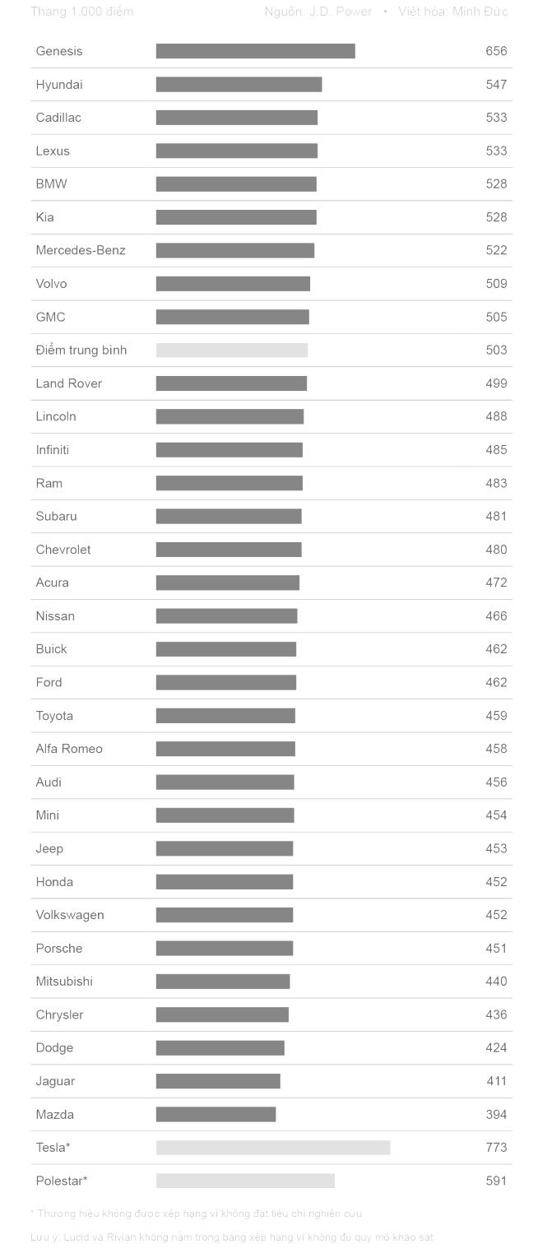Viewport: 547px width, 1258px height.
Task: Select the Điểm trung bình average bar
Action: (x=232, y=350)
